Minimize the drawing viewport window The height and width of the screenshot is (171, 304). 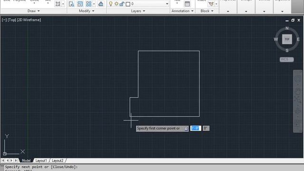(x=287, y=20)
